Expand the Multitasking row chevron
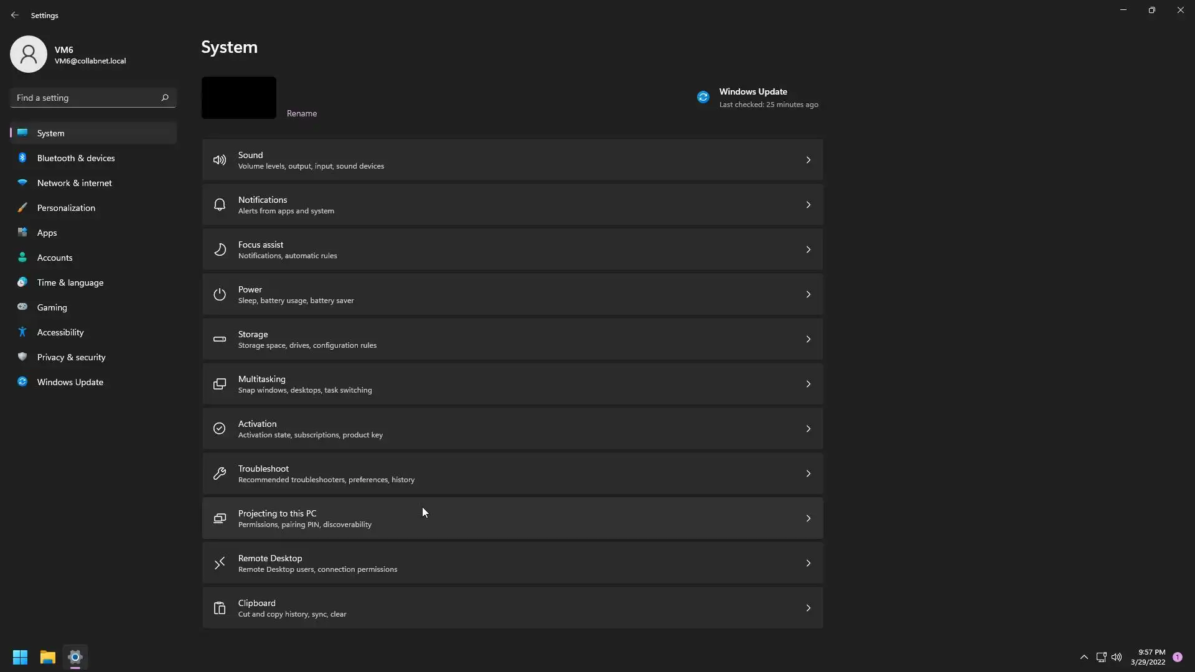This screenshot has width=1195, height=672. click(808, 384)
